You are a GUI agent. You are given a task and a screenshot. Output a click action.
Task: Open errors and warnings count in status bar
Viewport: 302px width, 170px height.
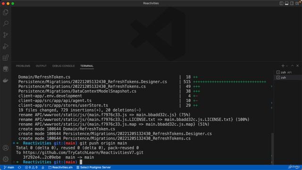click(x=31, y=167)
